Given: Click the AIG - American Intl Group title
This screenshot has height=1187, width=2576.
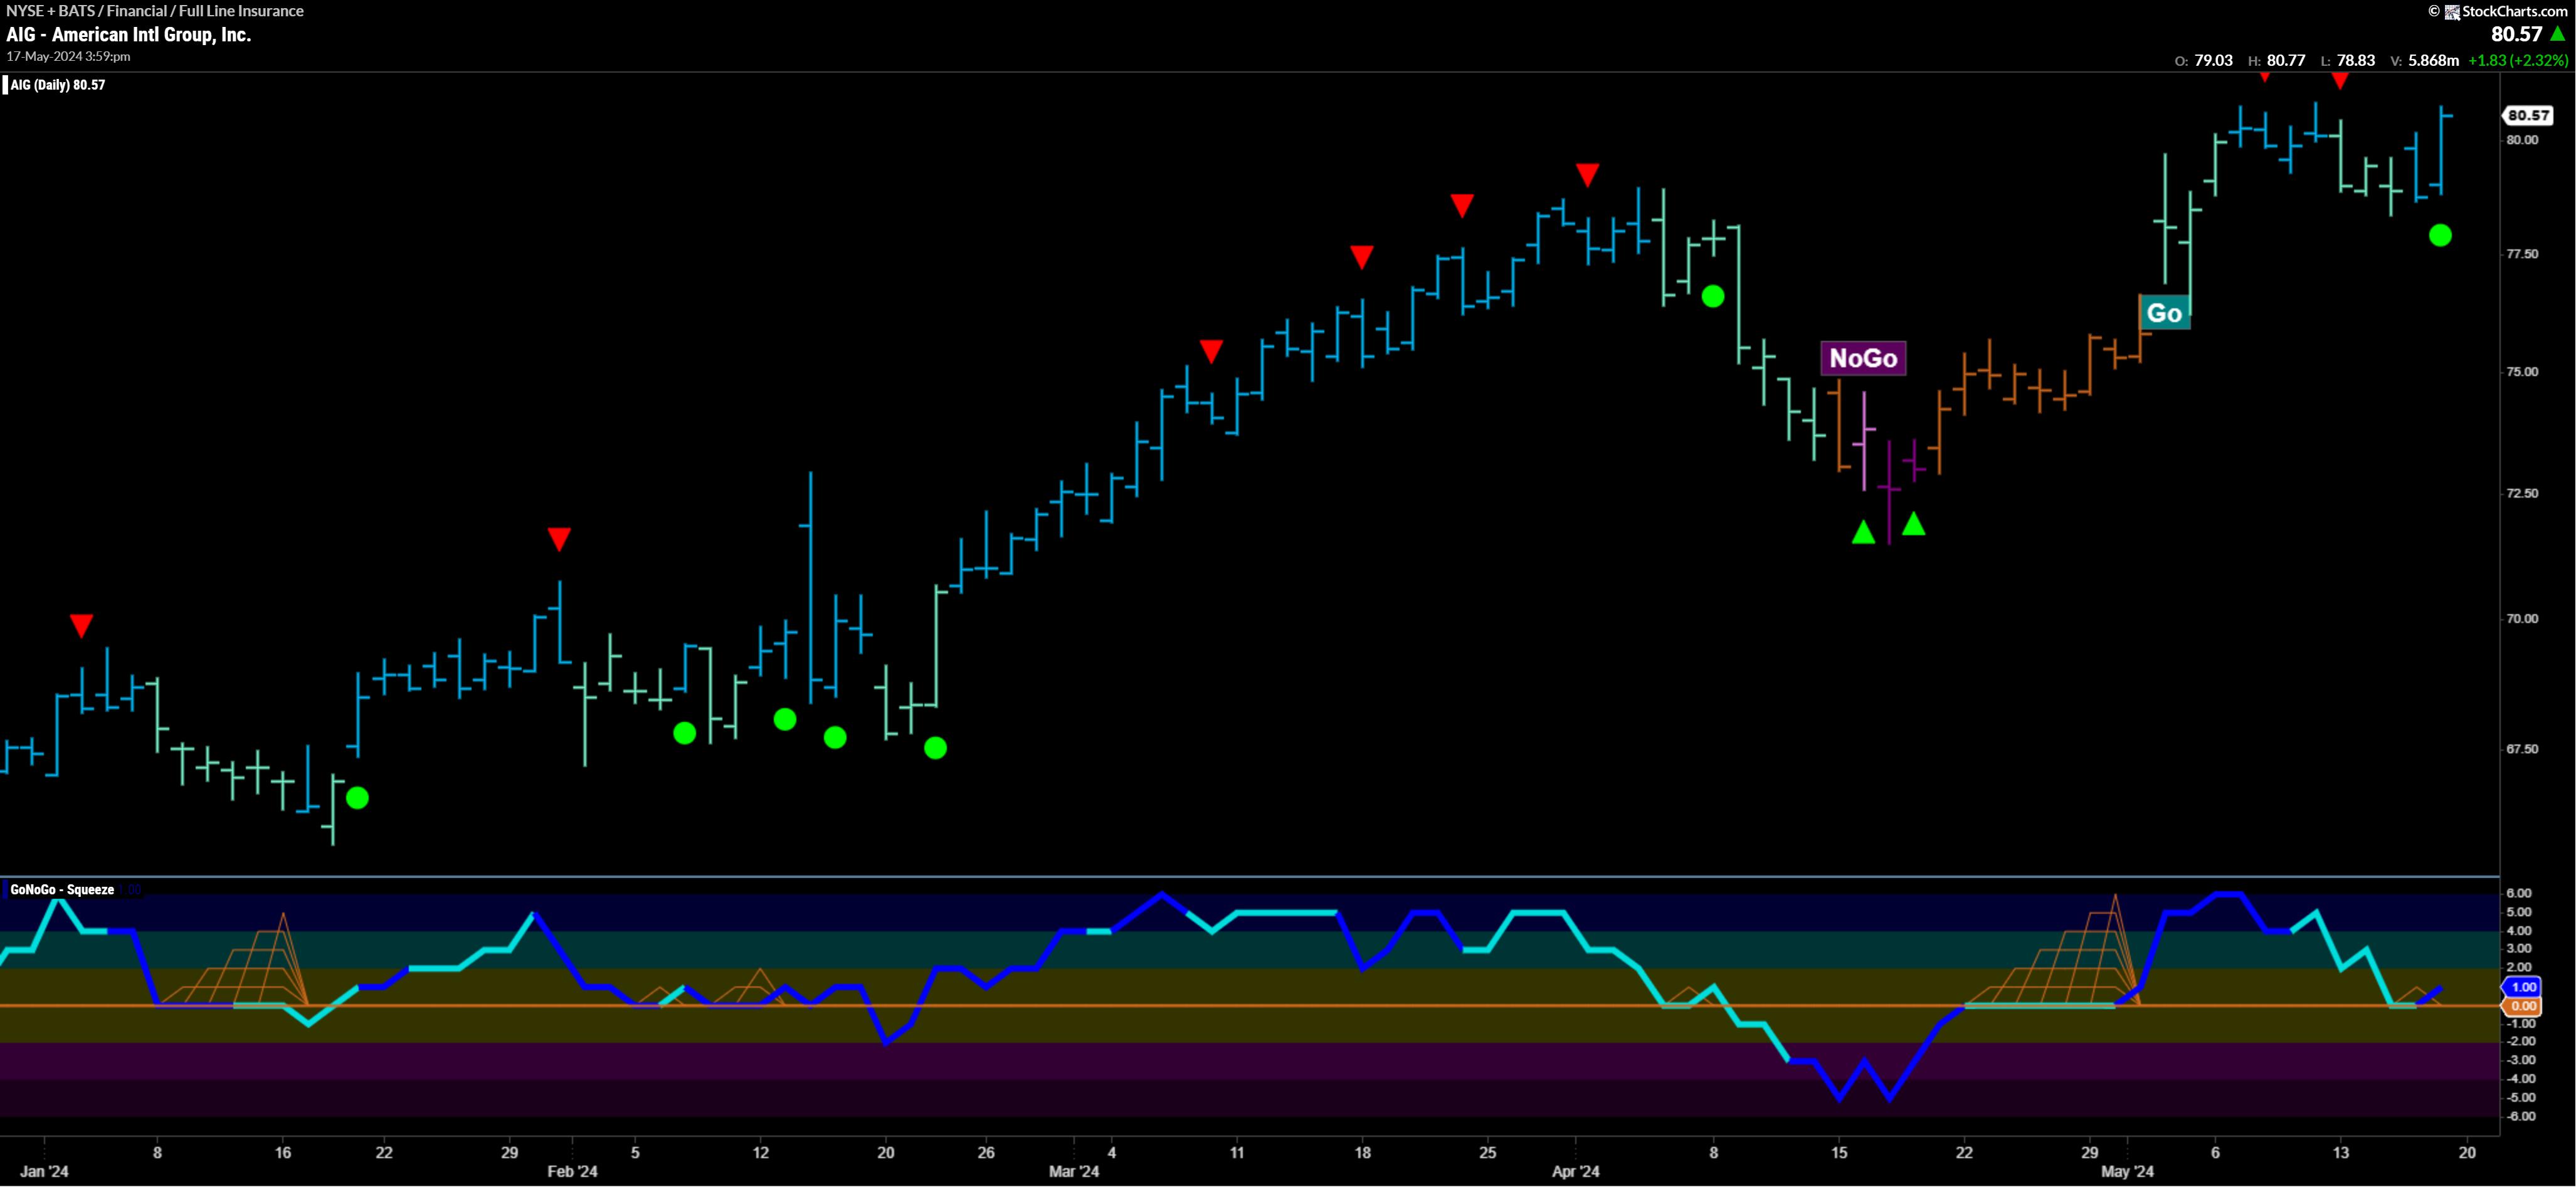Looking at the screenshot, I should [128, 34].
